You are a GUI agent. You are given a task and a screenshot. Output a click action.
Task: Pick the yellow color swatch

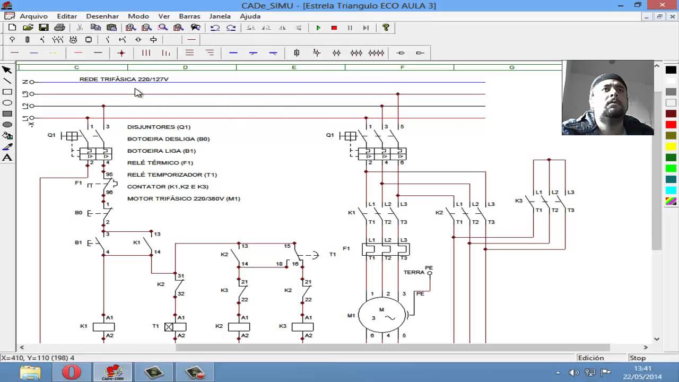[671, 146]
